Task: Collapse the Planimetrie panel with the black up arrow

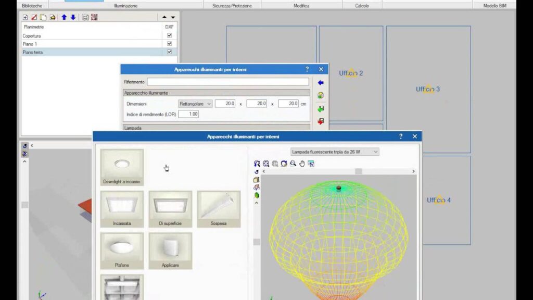Action: [x=165, y=17]
